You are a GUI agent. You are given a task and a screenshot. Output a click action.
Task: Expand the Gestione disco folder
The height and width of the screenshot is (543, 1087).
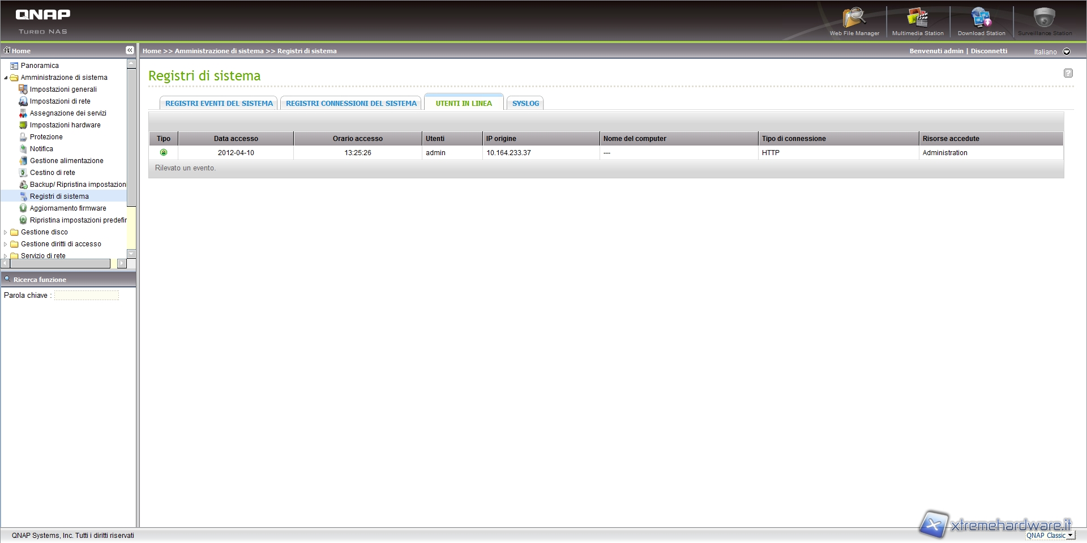tap(6, 232)
